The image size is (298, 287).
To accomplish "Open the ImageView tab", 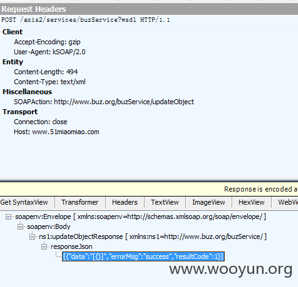I will 208,202.
